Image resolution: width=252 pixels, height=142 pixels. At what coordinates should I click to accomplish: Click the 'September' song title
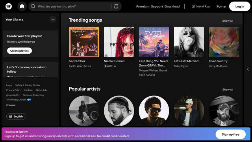tap(77, 61)
